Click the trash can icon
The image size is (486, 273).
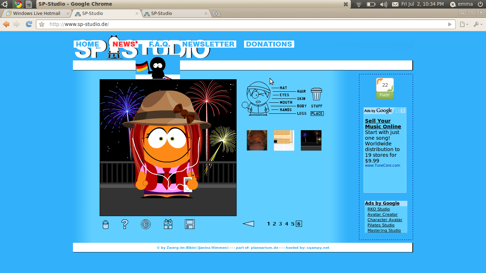[x=316, y=94]
